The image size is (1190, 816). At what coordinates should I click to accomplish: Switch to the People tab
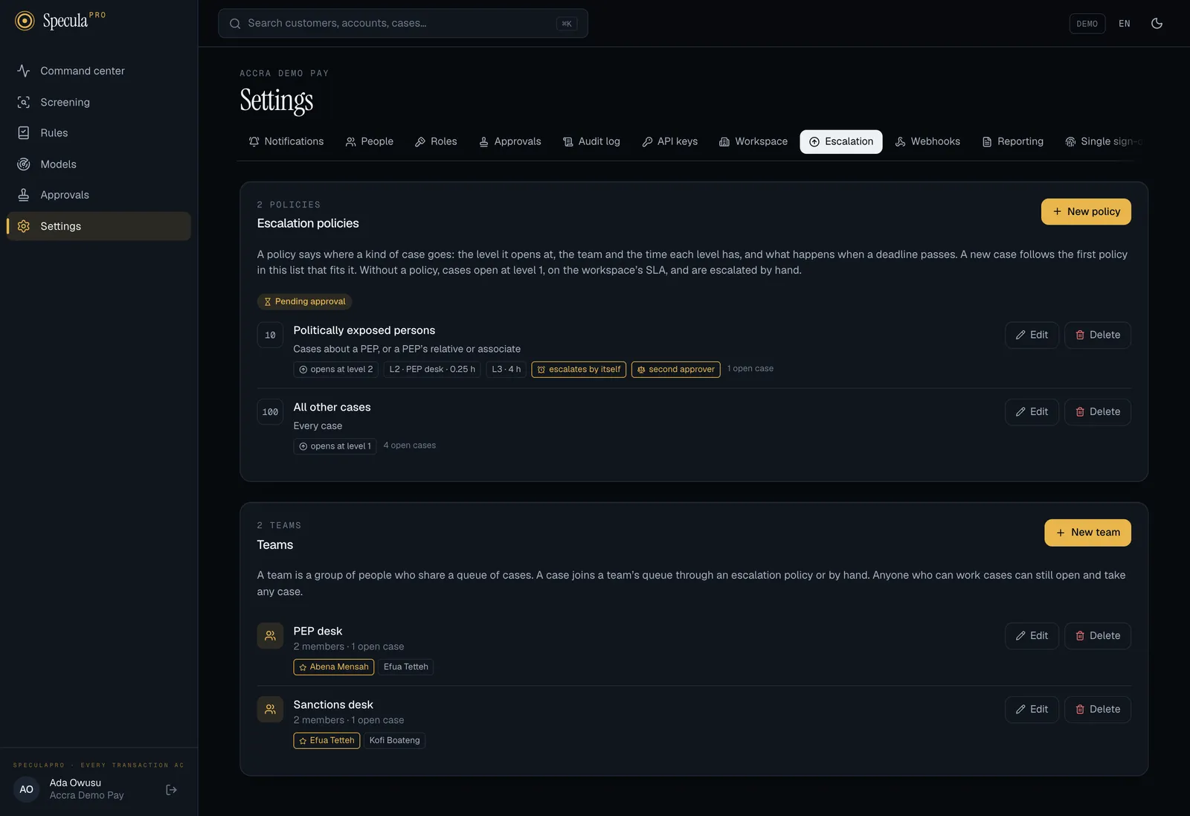370,141
